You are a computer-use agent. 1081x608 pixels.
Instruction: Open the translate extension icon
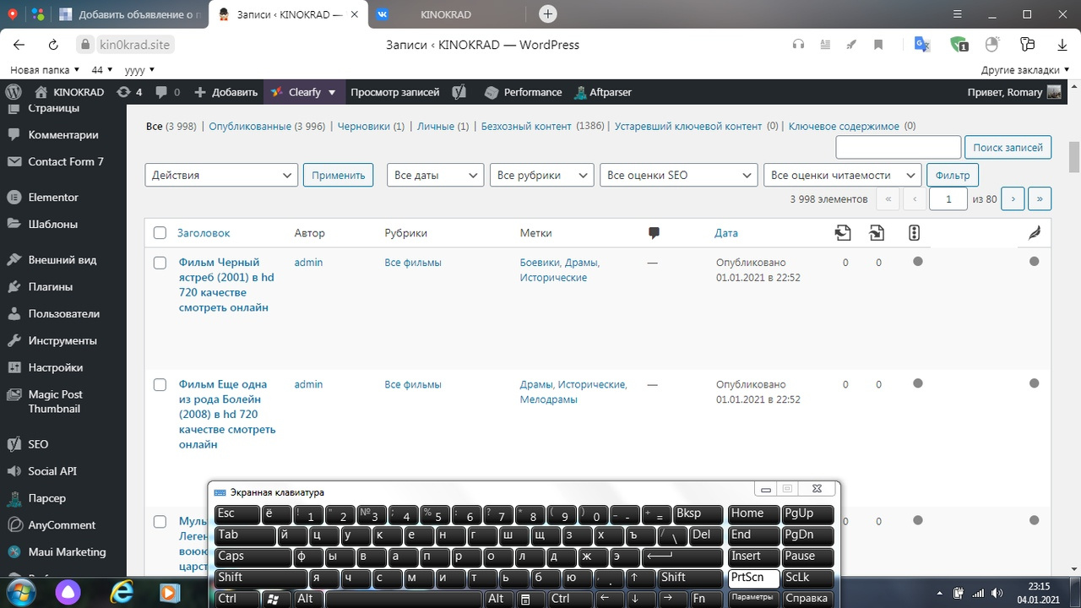pyautogui.click(x=921, y=45)
